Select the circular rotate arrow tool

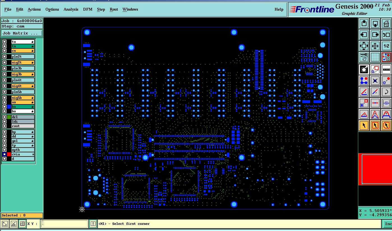coord(386,92)
